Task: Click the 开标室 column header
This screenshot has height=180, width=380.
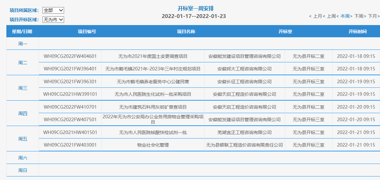Action: pos(285,32)
